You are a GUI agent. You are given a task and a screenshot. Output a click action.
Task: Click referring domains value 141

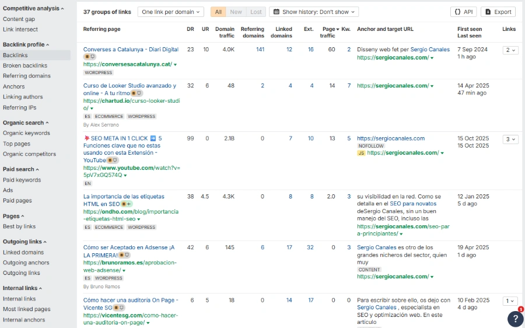260,50
